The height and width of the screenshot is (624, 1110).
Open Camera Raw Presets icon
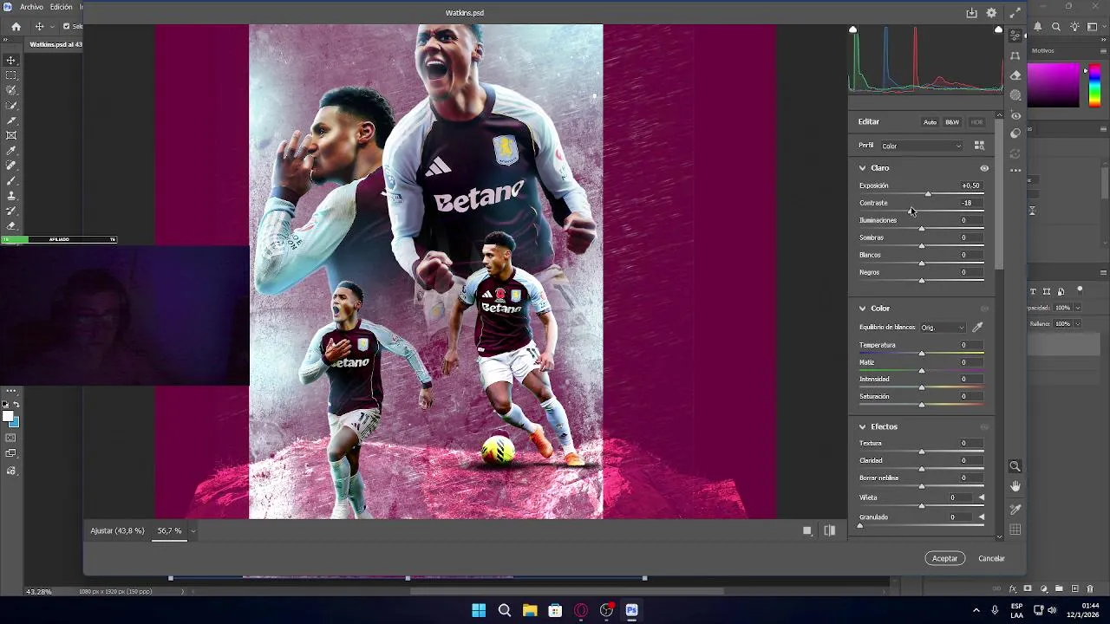click(1015, 133)
